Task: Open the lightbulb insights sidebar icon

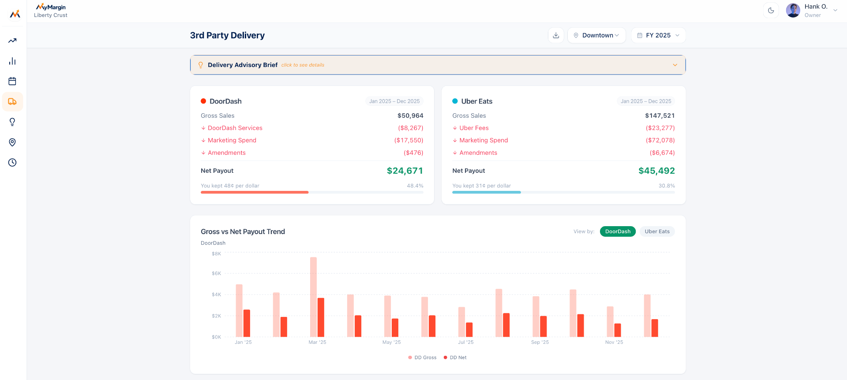Action: (12, 122)
